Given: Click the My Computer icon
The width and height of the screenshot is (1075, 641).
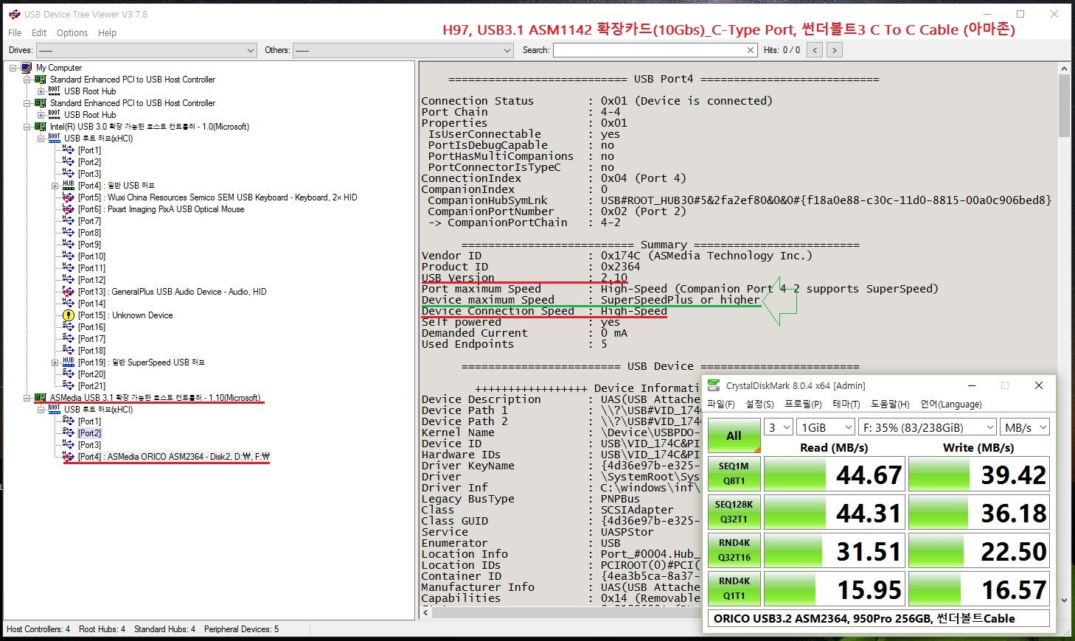Looking at the screenshot, I should click(x=26, y=68).
